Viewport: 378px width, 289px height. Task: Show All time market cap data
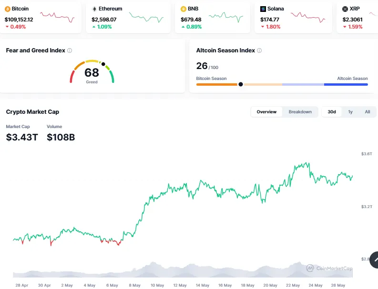coord(367,112)
